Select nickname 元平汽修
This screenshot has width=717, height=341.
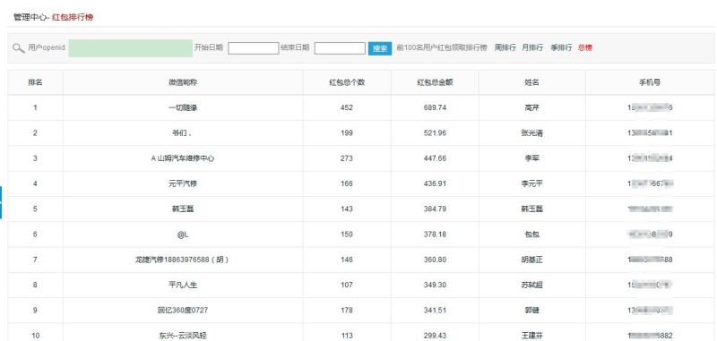tap(183, 184)
